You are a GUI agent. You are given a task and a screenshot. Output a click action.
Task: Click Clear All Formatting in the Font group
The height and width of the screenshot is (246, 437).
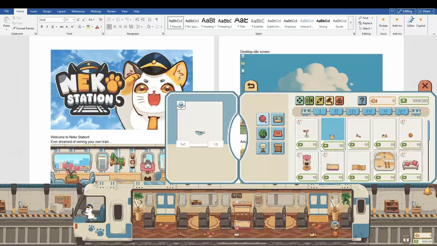101,20
